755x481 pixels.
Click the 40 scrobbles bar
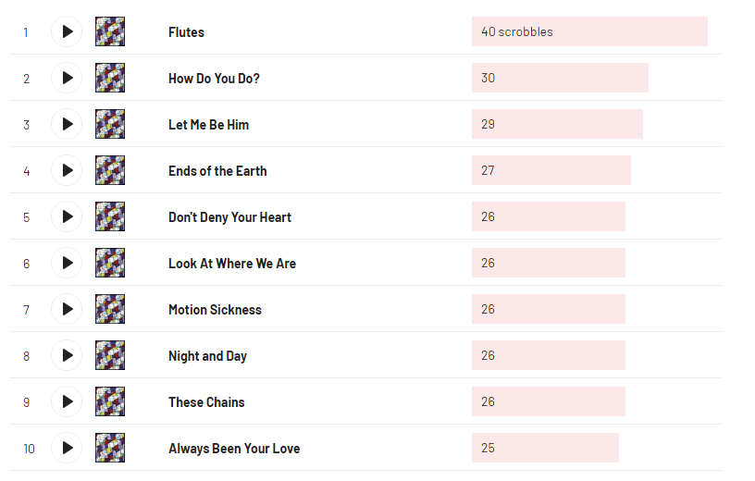coord(588,31)
